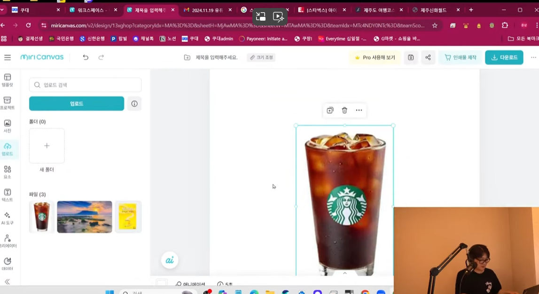
Task: Open the share options icon
Action: pyautogui.click(x=428, y=57)
